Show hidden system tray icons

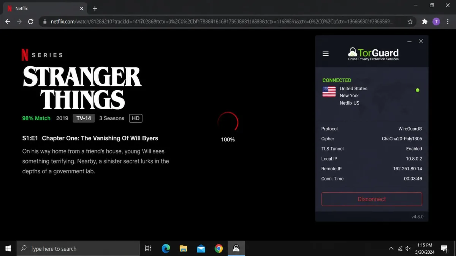pos(391,248)
